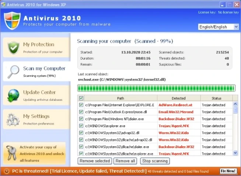Screen dimensions: 241x176
Task: Click the 48 threats detected status message
Action: [x=178, y=171]
